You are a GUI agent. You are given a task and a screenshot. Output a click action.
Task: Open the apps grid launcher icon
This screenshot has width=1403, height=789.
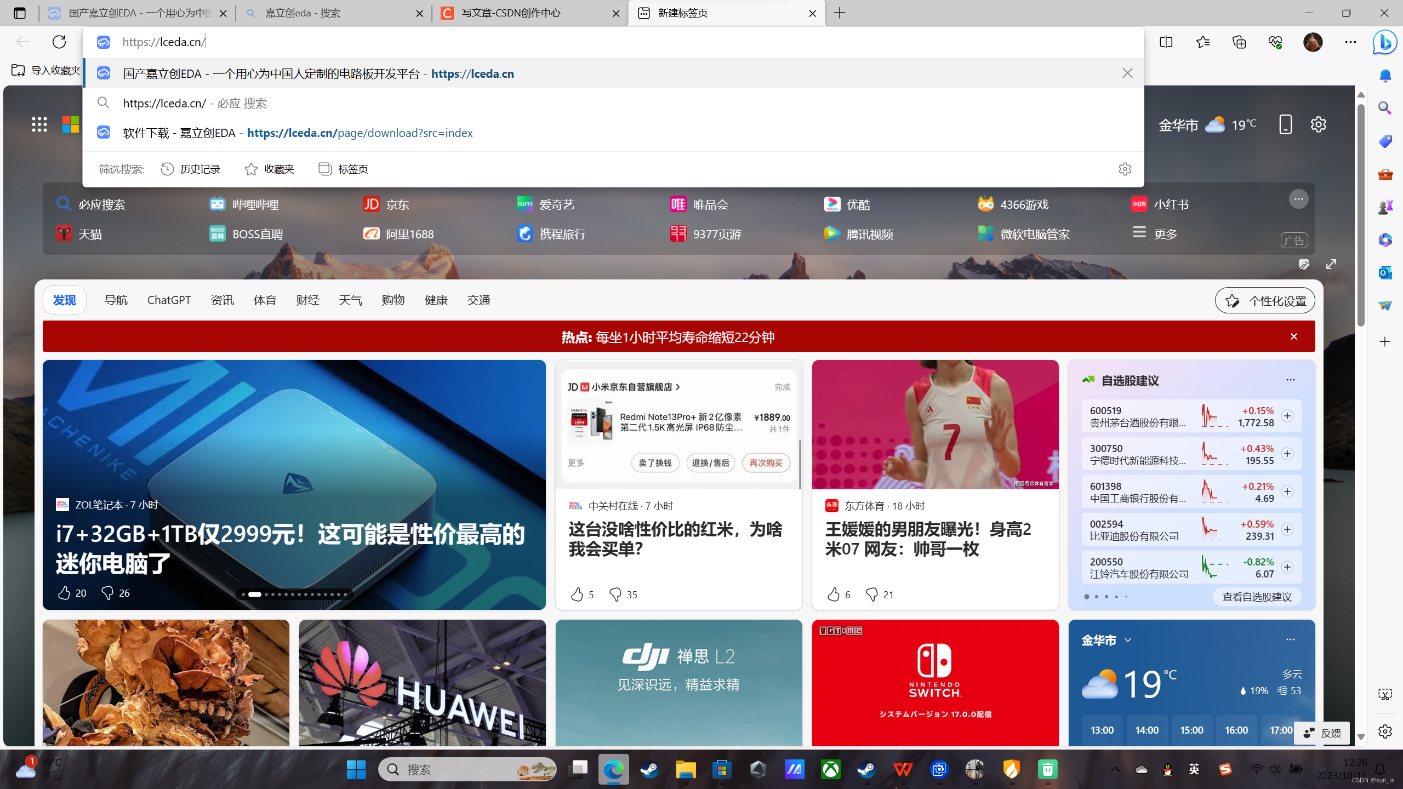point(39,124)
